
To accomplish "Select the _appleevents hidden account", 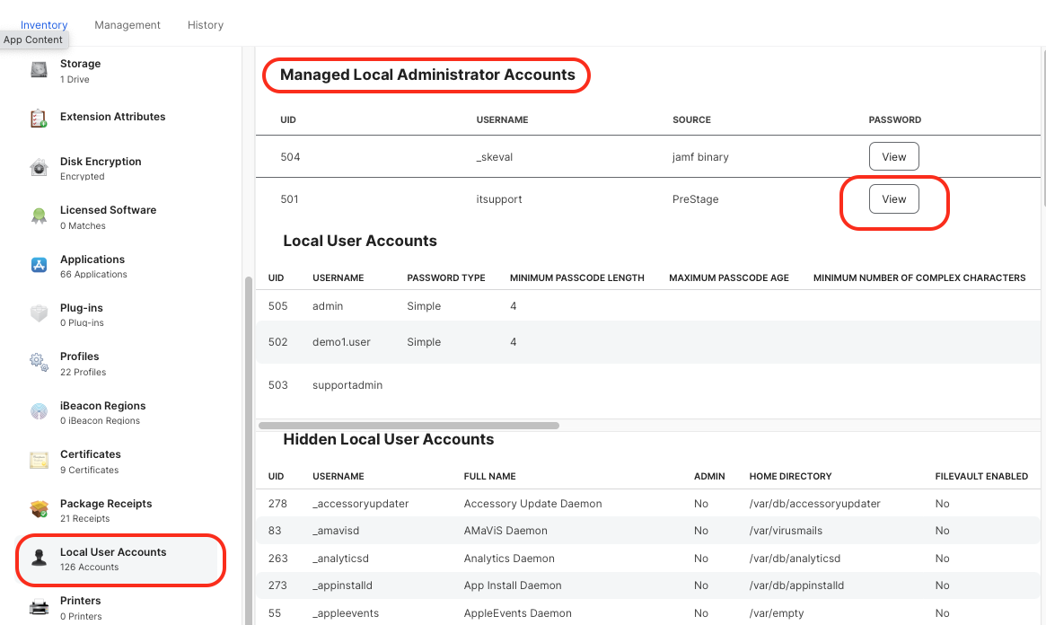I will [647, 613].
